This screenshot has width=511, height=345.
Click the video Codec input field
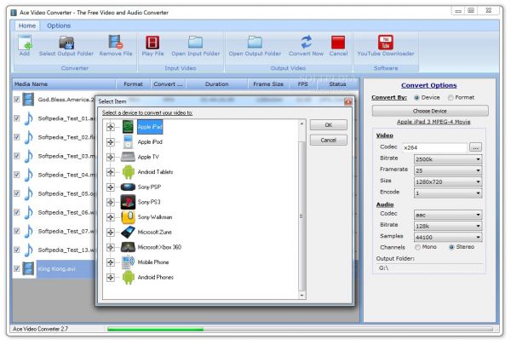(435, 147)
